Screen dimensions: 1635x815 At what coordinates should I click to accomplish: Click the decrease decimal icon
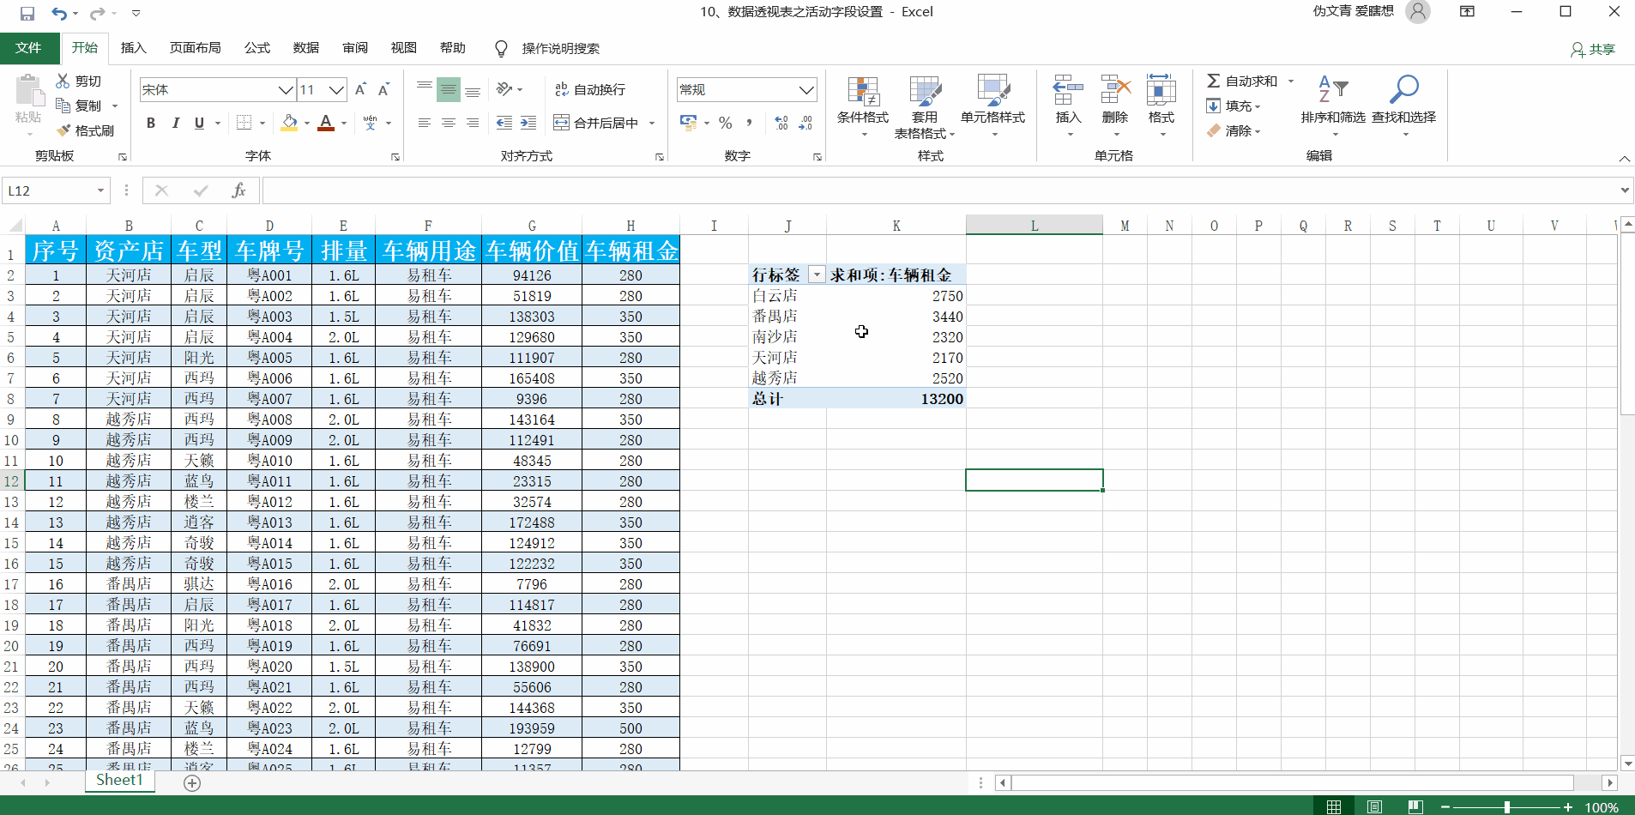(x=805, y=123)
